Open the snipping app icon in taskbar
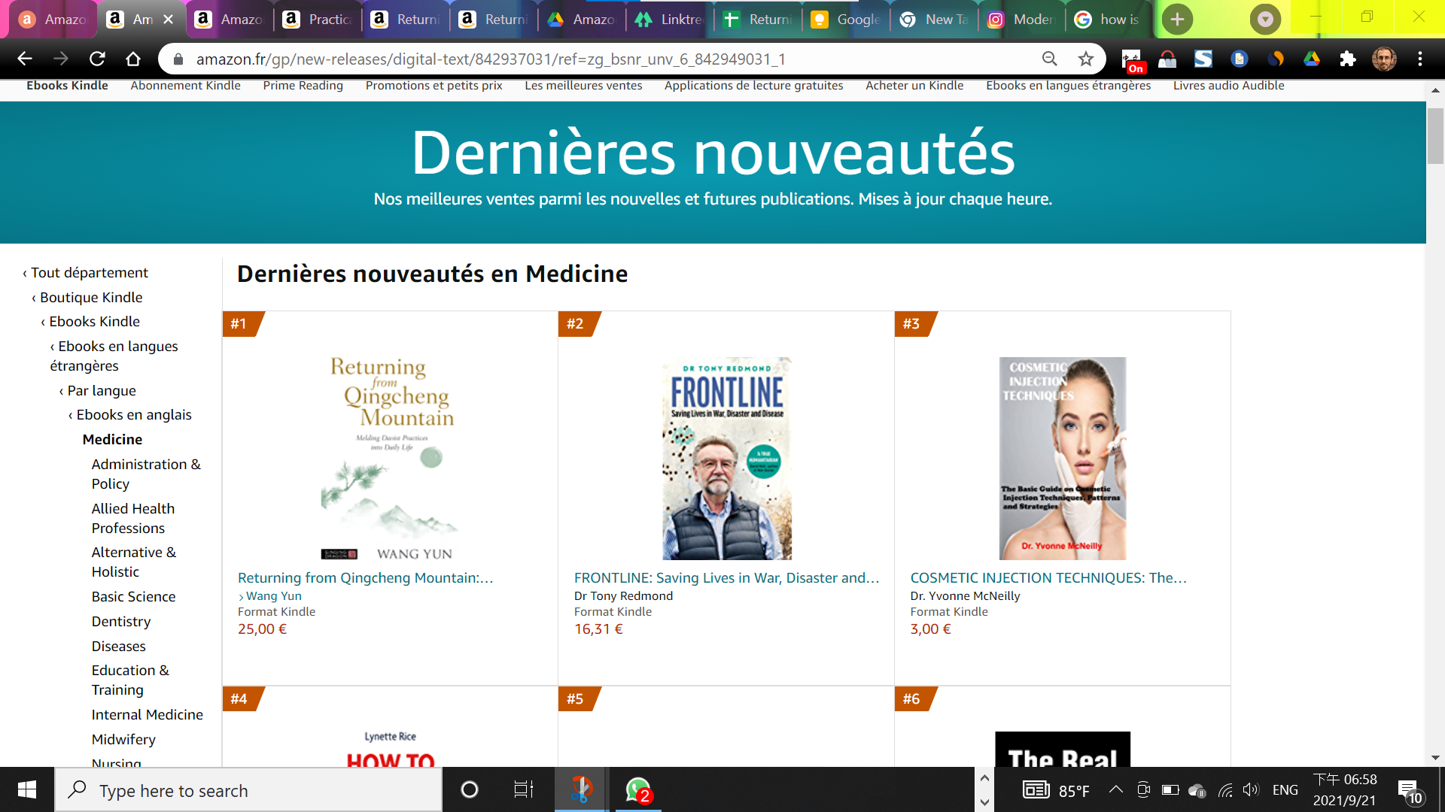 click(x=580, y=789)
